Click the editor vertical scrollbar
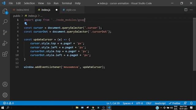This screenshot has height=110, width=196. point(194,44)
